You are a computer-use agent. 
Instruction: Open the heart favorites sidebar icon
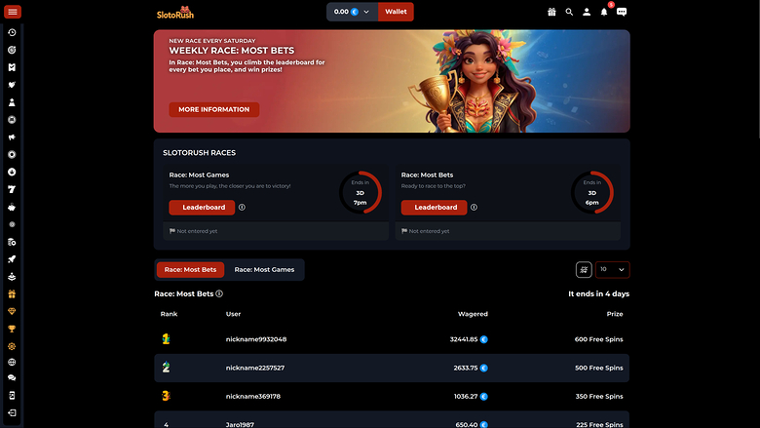point(12,85)
